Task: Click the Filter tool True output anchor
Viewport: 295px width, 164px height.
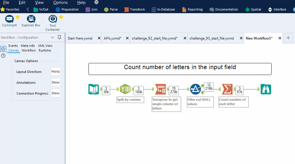Action: coord(203,86)
